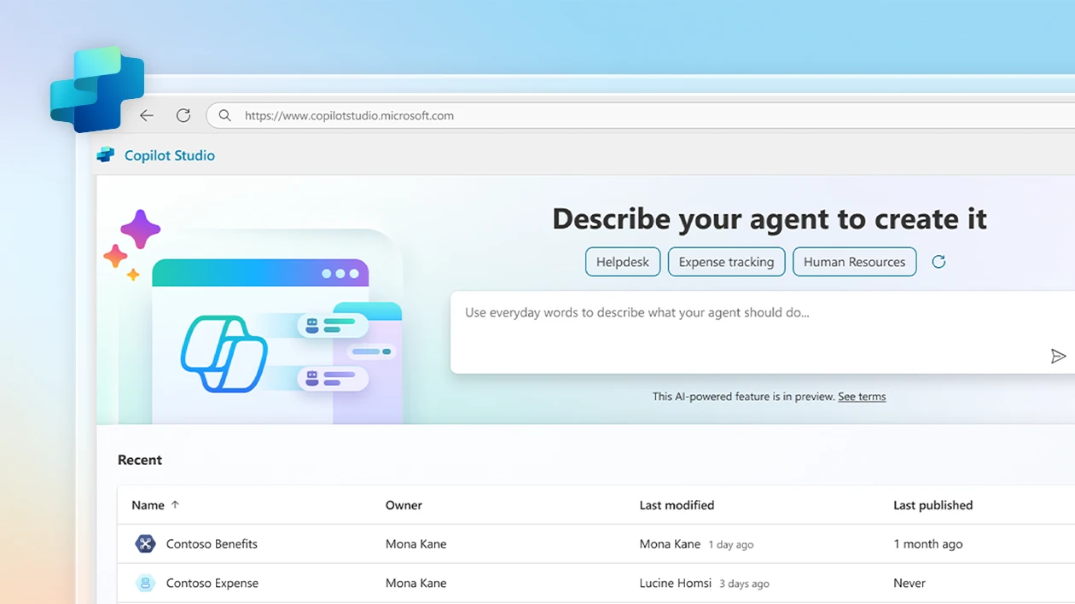Click the Copilot Studio logo icon
The image size is (1075, 604).
[x=106, y=154]
